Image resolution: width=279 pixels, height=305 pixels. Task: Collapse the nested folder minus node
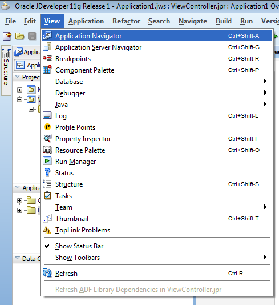point(31,109)
